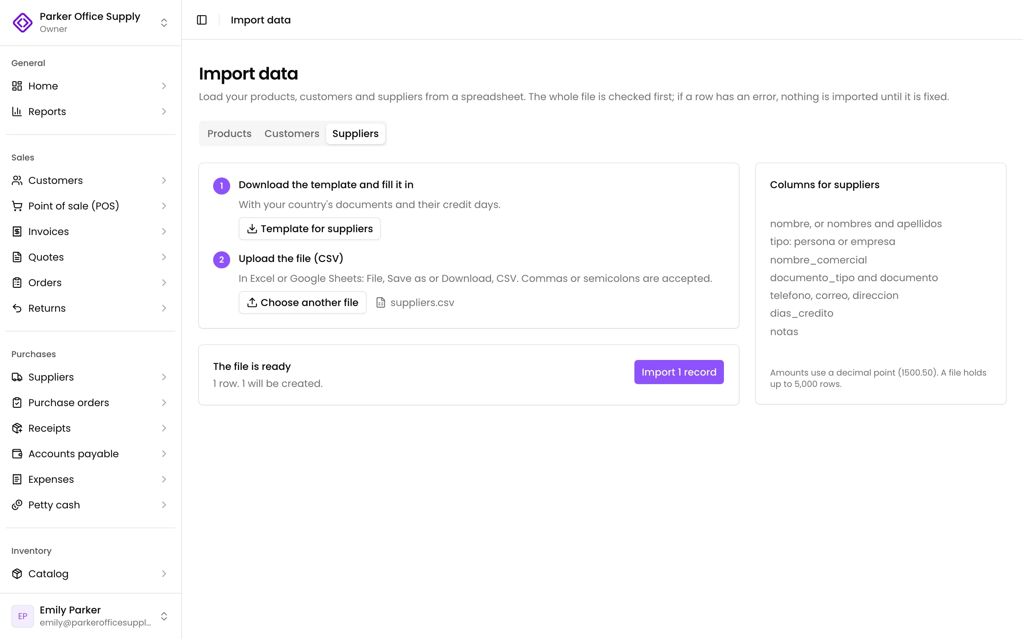Image resolution: width=1023 pixels, height=639 pixels.
Task: Expand the Expenses chevron
Action: tap(164, 479)
